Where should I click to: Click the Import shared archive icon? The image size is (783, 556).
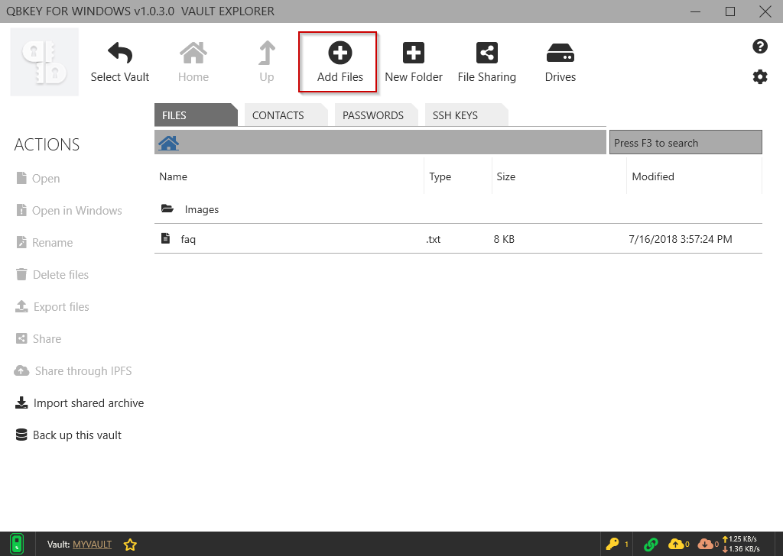[21, 403]
